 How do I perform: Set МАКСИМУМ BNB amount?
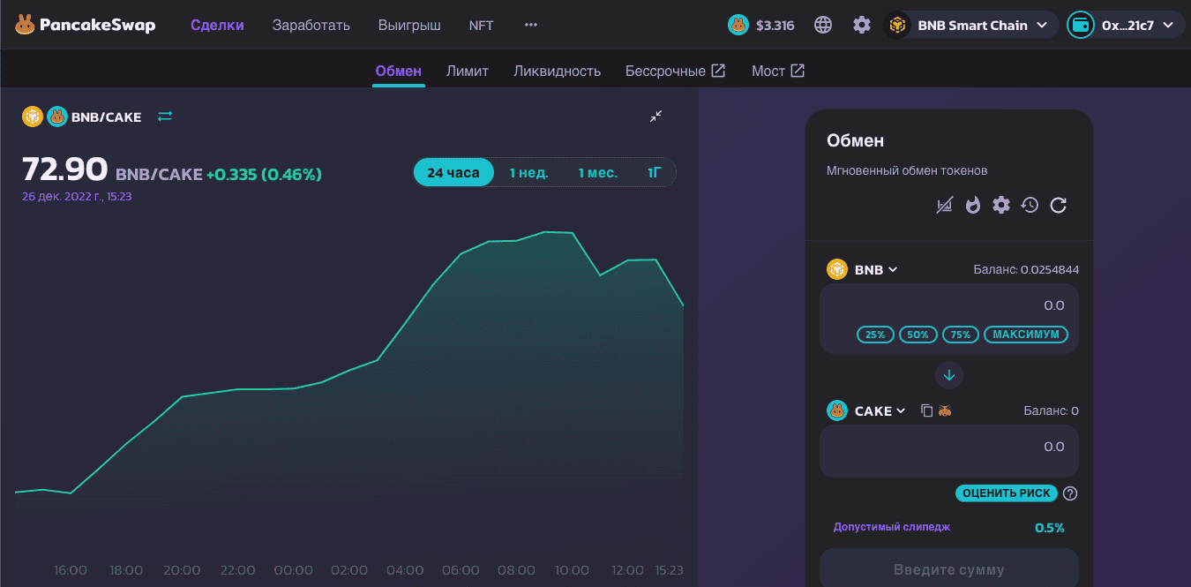click(1026, 335)
